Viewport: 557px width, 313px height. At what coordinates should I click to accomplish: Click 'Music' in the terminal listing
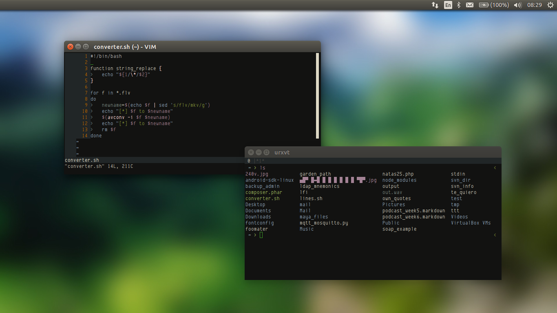(x=307, y=229)
